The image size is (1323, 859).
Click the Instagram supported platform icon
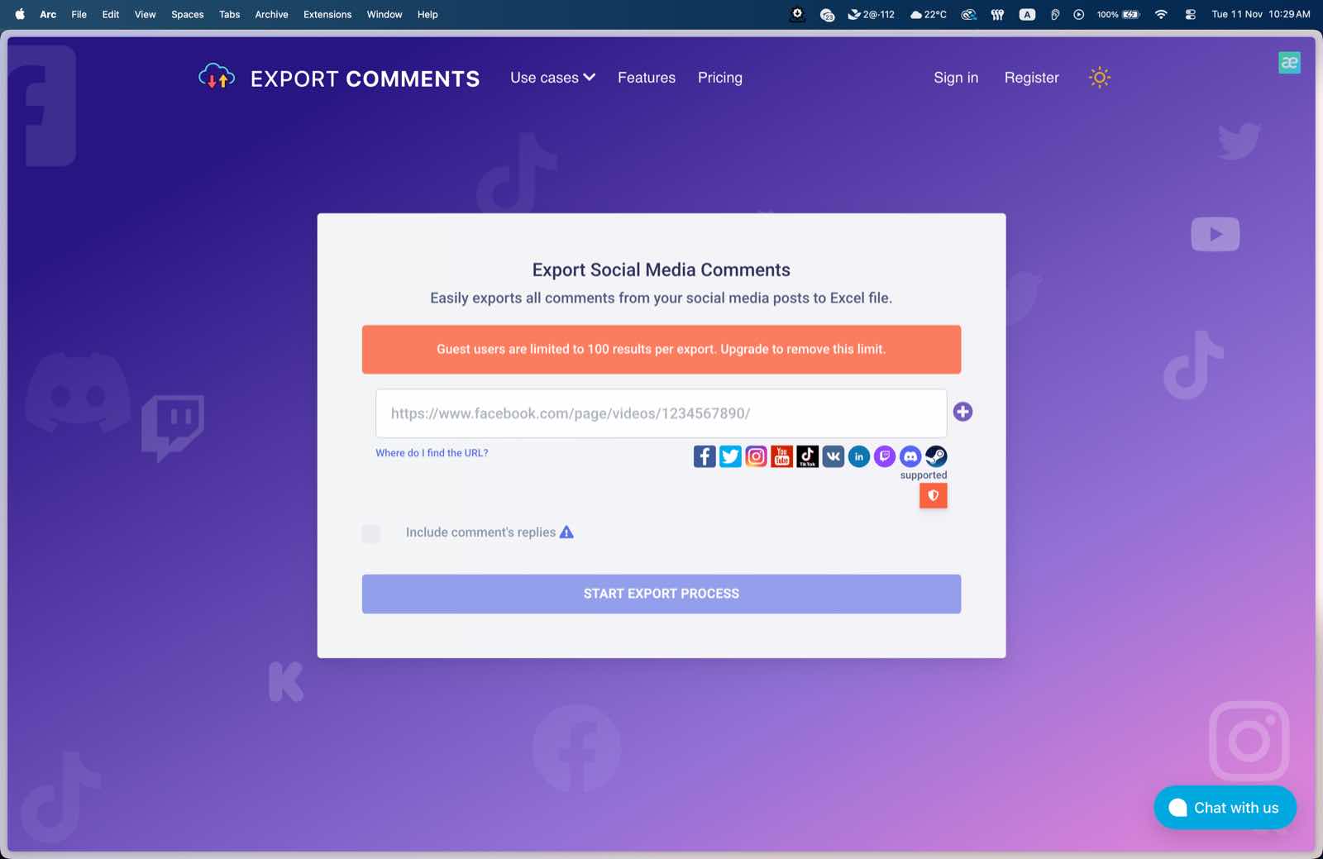point(756,456)
